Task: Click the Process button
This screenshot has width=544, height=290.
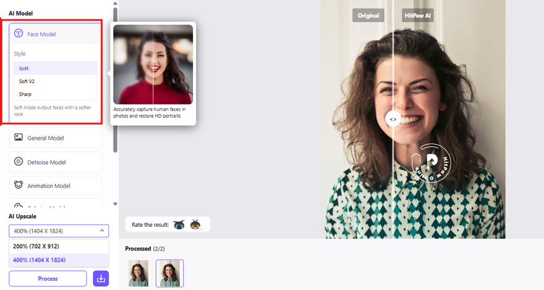Action: pyautogui.click(x=48, y=278)
